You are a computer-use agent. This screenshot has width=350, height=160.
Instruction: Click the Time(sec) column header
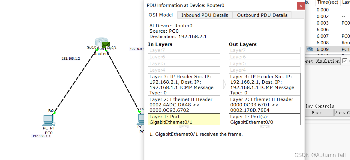(x=327, y=3)
